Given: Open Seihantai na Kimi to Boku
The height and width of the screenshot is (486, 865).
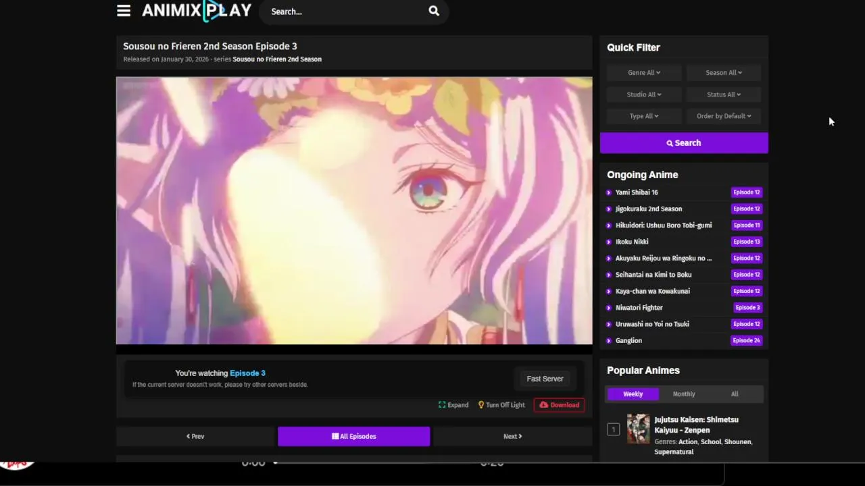Looking at the screenshot, I should (x=653, y=275).
